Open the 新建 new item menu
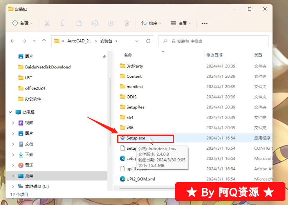 coord(23,23)
